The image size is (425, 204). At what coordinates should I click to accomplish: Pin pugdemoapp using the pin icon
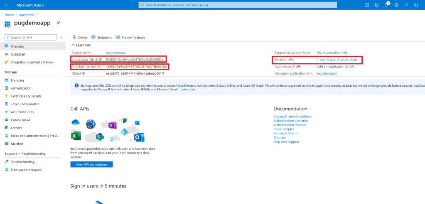click(59, 23)
